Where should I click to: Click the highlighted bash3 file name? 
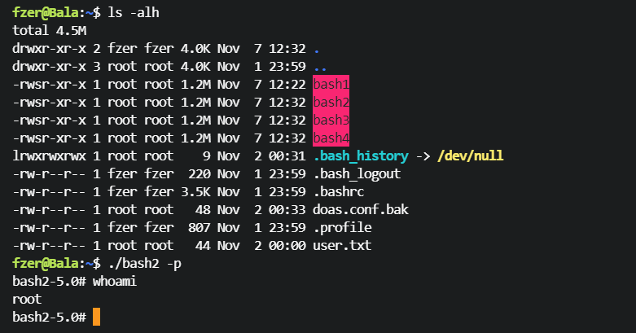(x=331, y=120)
